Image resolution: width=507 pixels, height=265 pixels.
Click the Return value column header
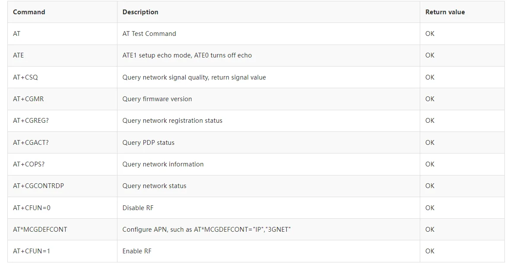[445, 12]
